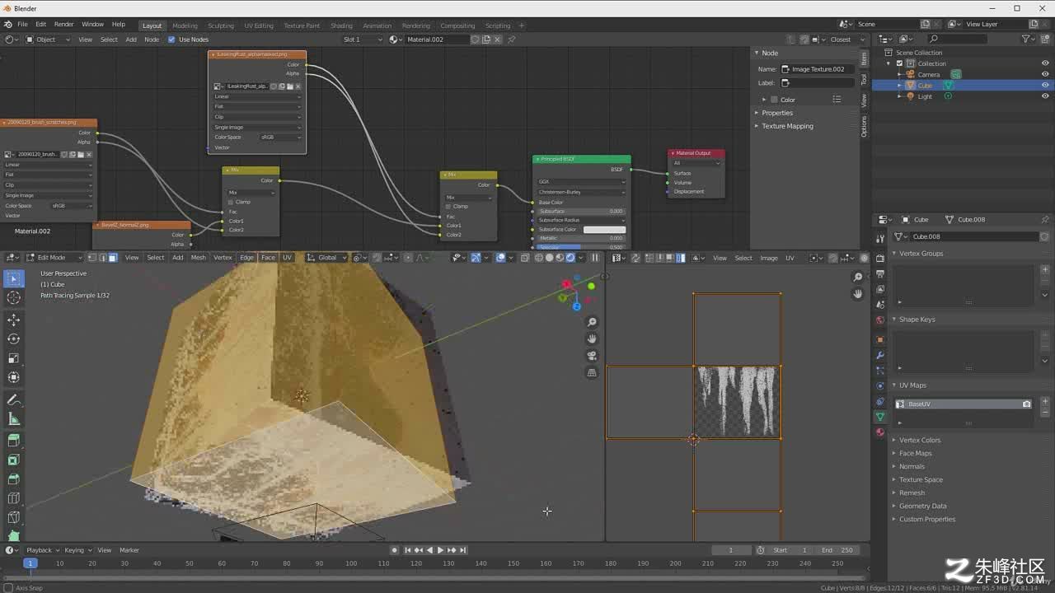Hide the Collection in outliner
1055x593 pixels.
[x=1045, y=63]
